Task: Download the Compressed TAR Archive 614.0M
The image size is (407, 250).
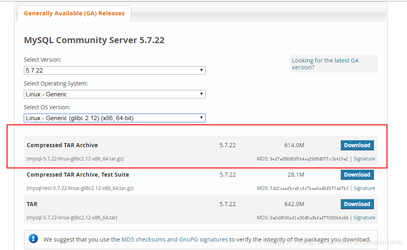Action: pyautogui.click(x=357, y=145)
